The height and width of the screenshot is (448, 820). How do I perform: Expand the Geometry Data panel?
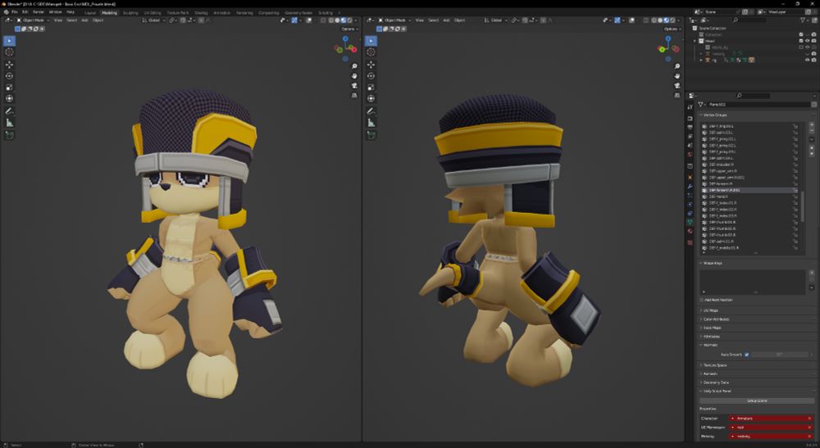point(714,382)
